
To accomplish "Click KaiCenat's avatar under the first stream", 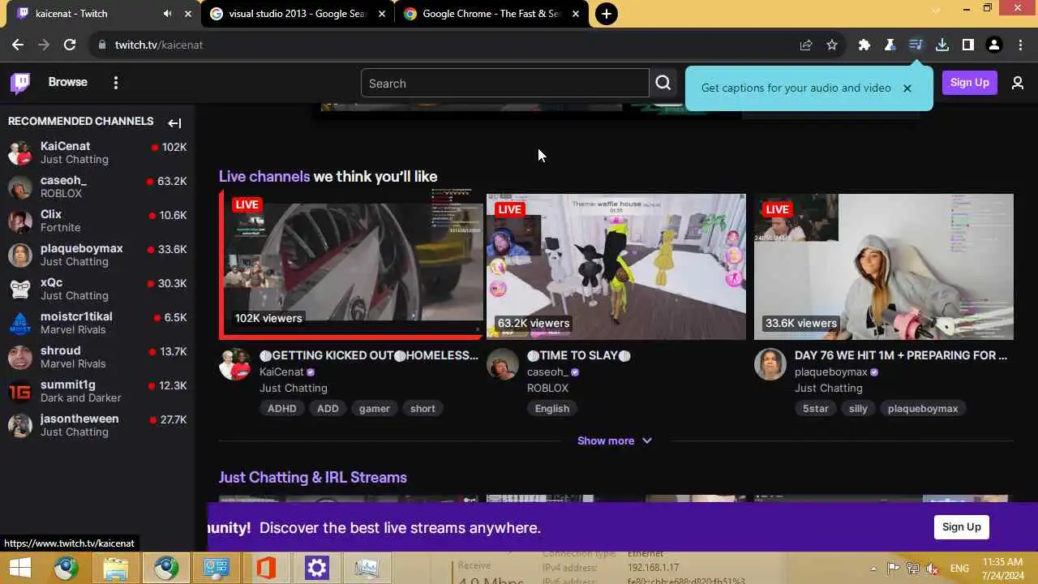I will coord(235,364).
